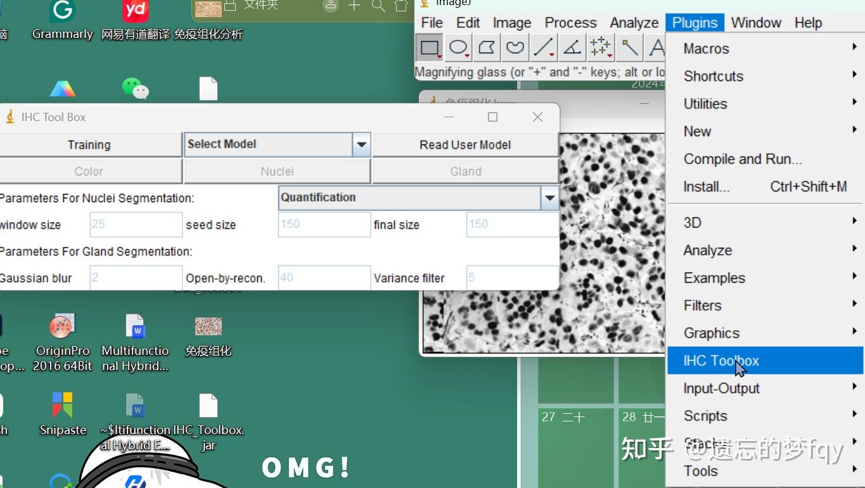Open the Grammarly desktop shortcut

[x=62, y=20]
